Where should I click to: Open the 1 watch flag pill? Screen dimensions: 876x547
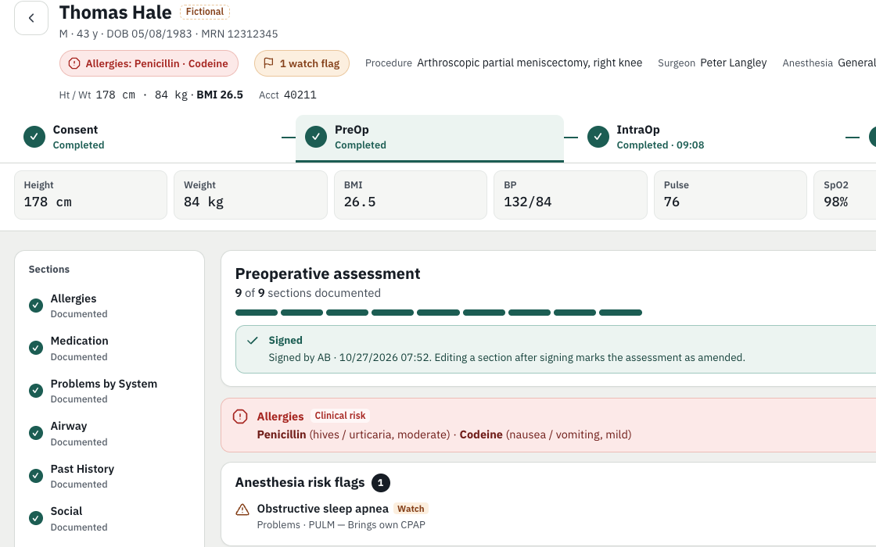[x=302, y=63]
